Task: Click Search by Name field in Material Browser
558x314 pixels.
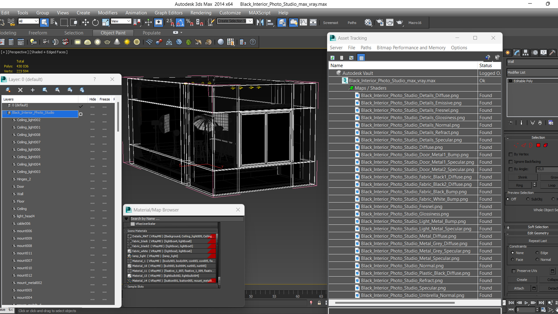Action: pyautogui.click(x=186, y=219)
